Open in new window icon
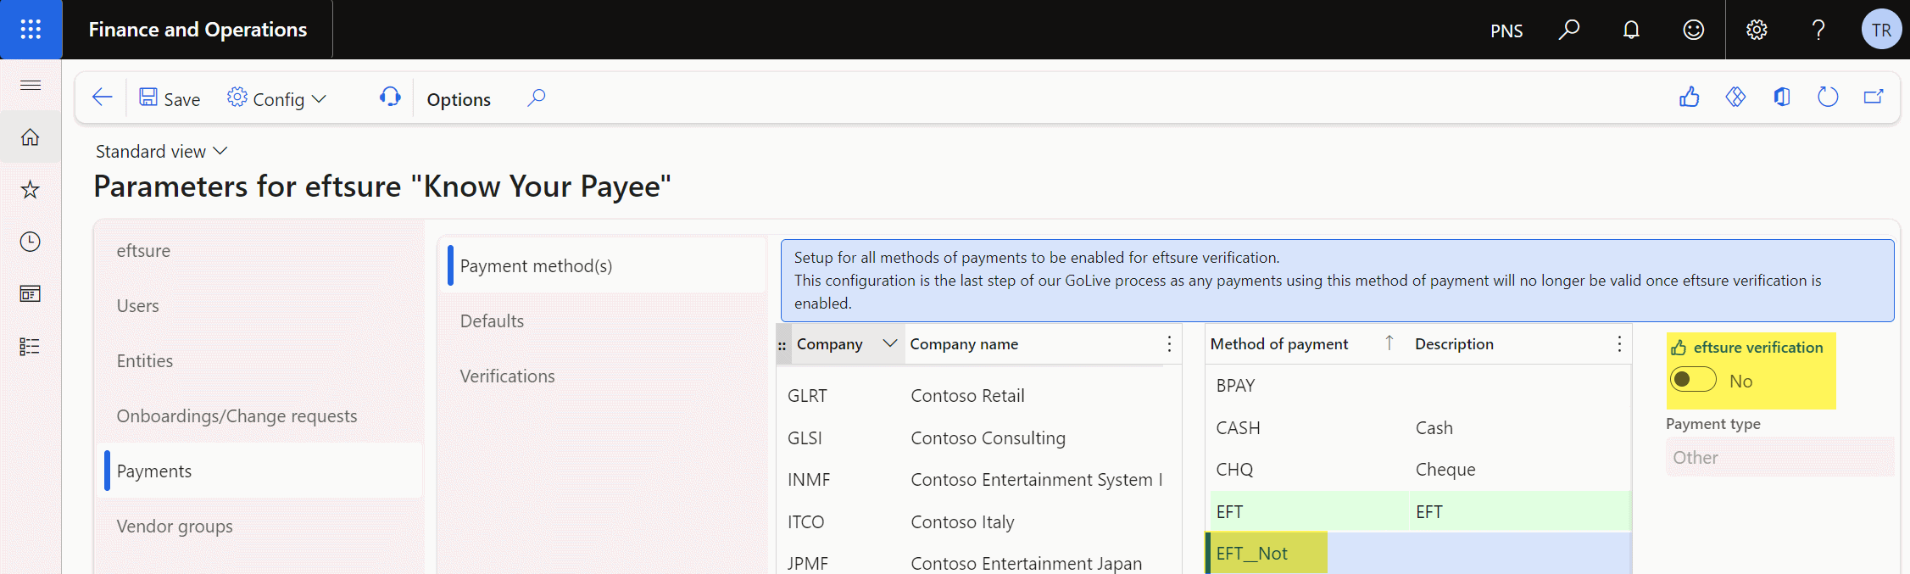This screenshot has height=574, width=1910. (1874, 98)
